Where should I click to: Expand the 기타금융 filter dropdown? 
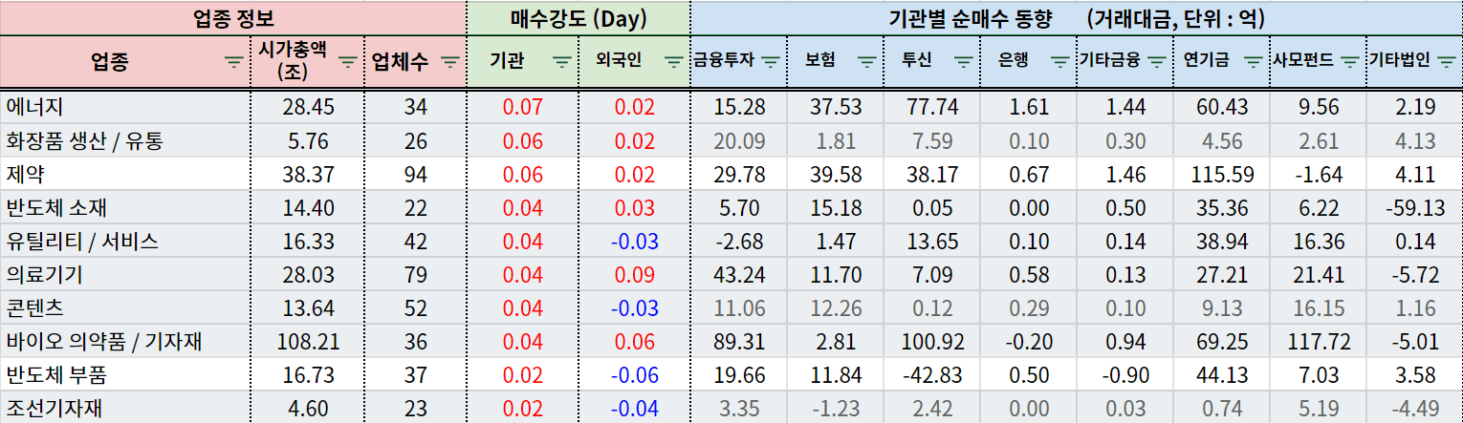click(x=1157, y=63)
